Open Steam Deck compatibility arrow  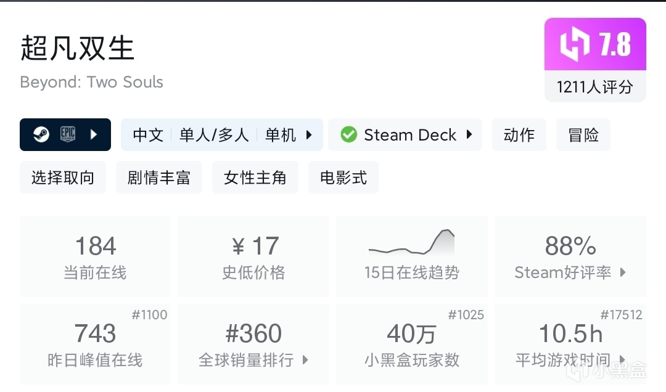[469, 134]
